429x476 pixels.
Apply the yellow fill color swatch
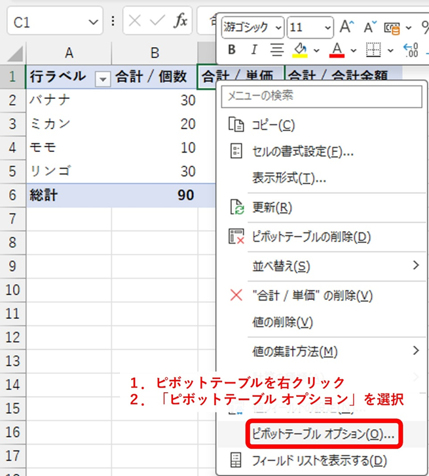(301, 50)
